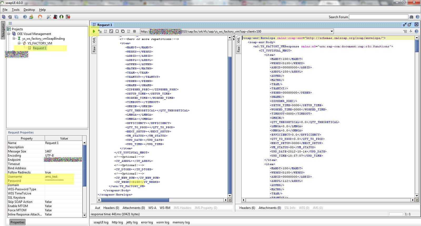Screen dimensions: 421x226
Task: Open the request editor help icon at right
Action: click(417, 31)
